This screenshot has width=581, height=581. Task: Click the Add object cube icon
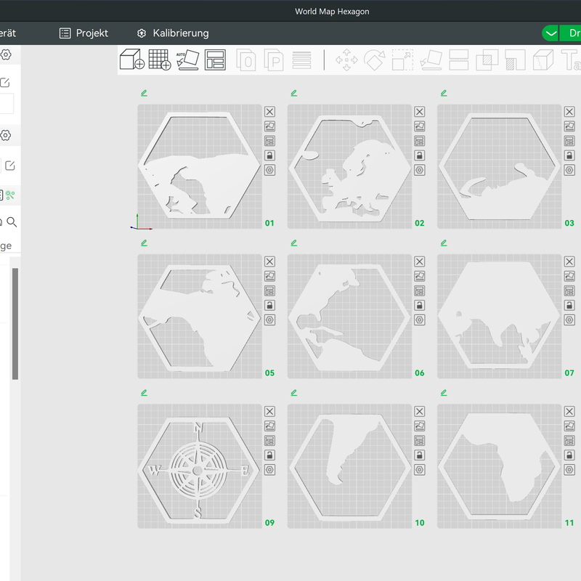(x=132, y=60)
